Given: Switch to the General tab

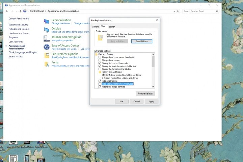Looking at the screenshot, I should point(96,27).
